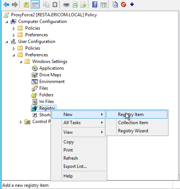The height and width of the screenshot is (189, 180).
Task: Open Help with the question mark icon
Action: pyautogui.click(x=95, y=5)
